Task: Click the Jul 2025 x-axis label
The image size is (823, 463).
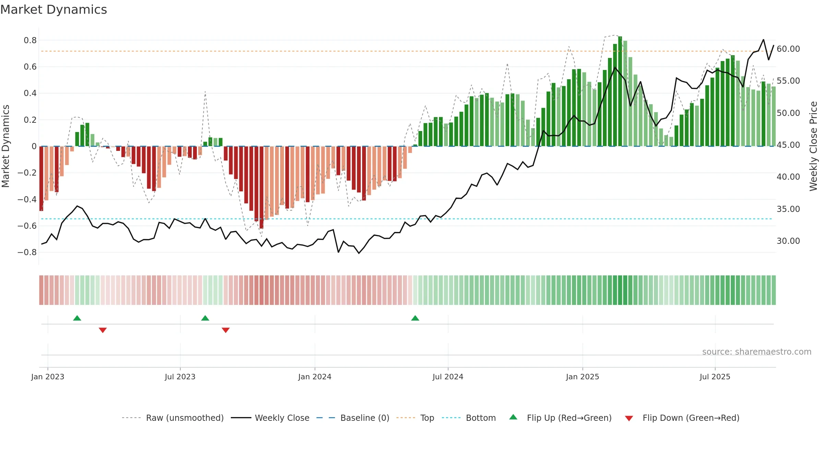Action: (x=715, y=377)
